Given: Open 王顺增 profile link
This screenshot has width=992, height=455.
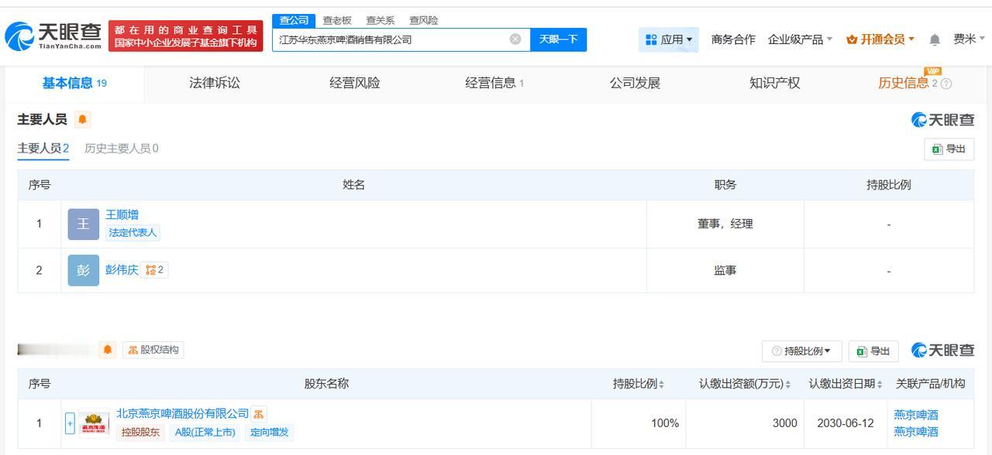Looking at the screenshot, I should coord(122,214).
